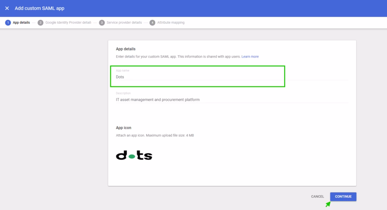Click the App icon section heading
387x210 pixels.
[x=124, y=128]
